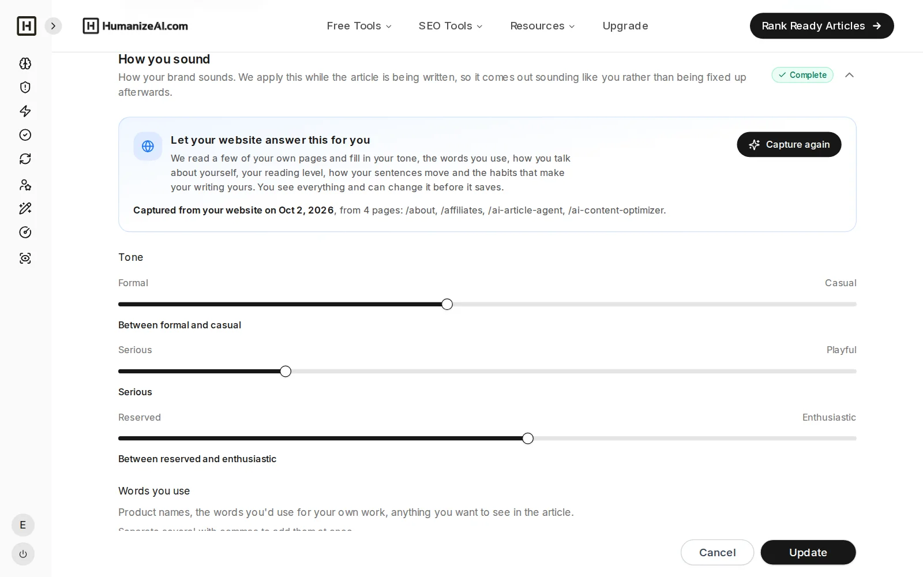Click the square H logo in the sidebar
This screenshot has height=577, width=923.
(27, 26)
